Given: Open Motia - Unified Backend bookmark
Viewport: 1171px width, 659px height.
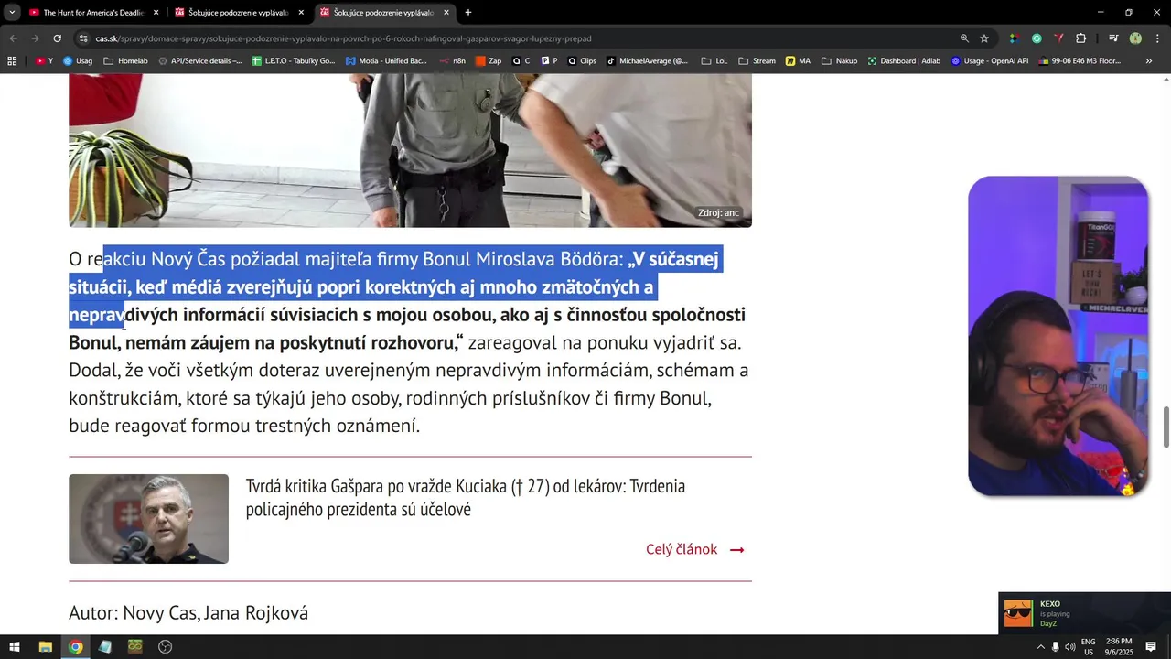Looking at the screenshot, I should [386, 61].
